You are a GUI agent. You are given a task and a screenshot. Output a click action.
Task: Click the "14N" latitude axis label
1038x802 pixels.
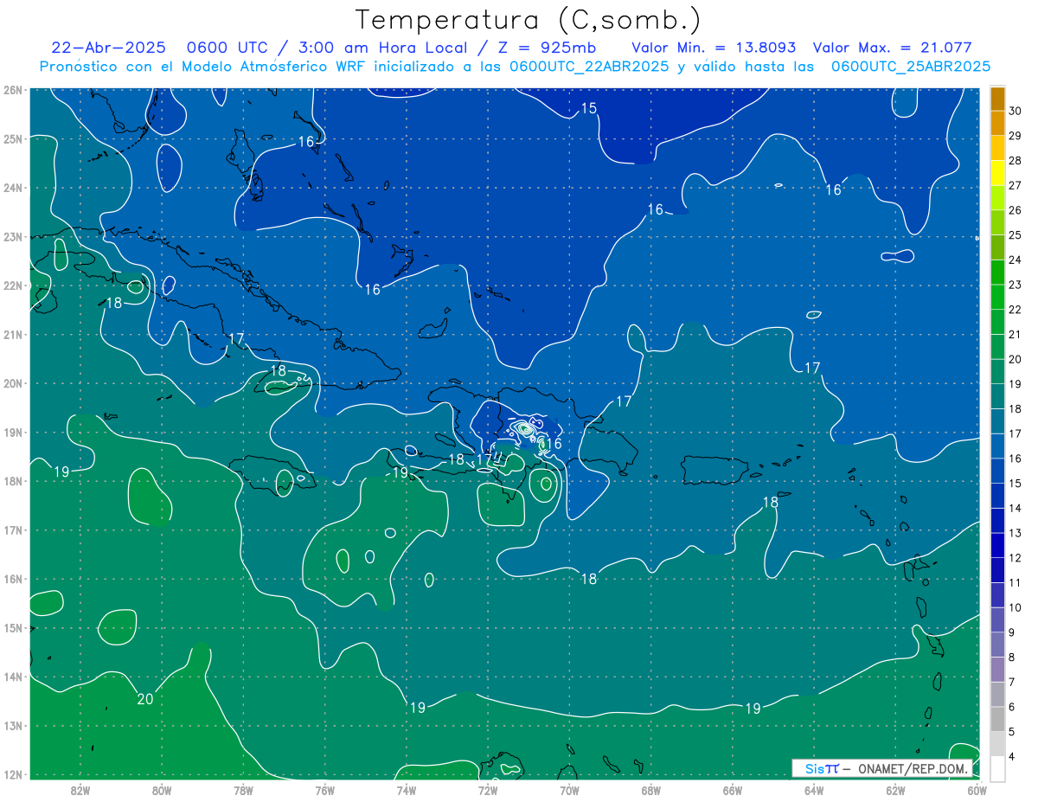coord(12,677)
